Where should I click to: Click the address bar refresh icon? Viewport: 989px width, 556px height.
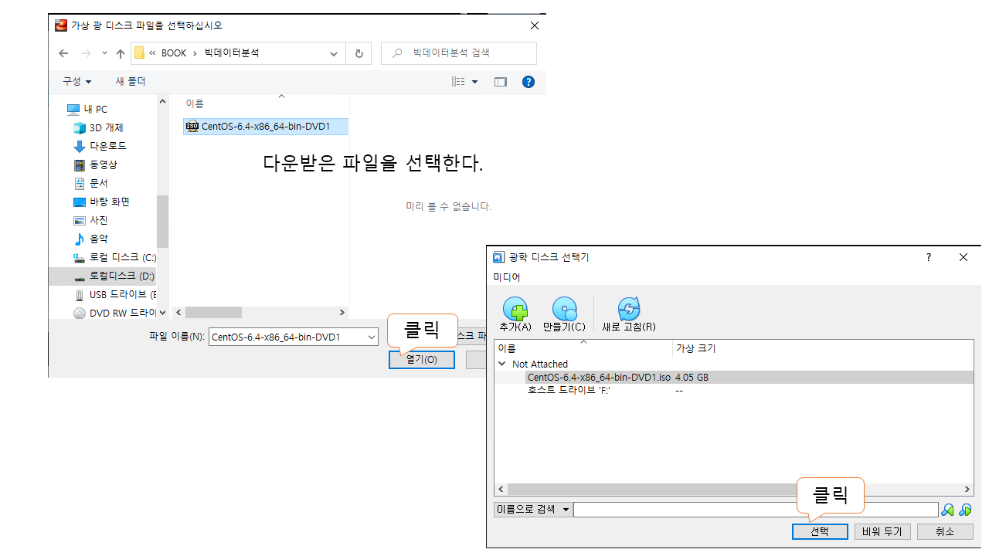359,53
